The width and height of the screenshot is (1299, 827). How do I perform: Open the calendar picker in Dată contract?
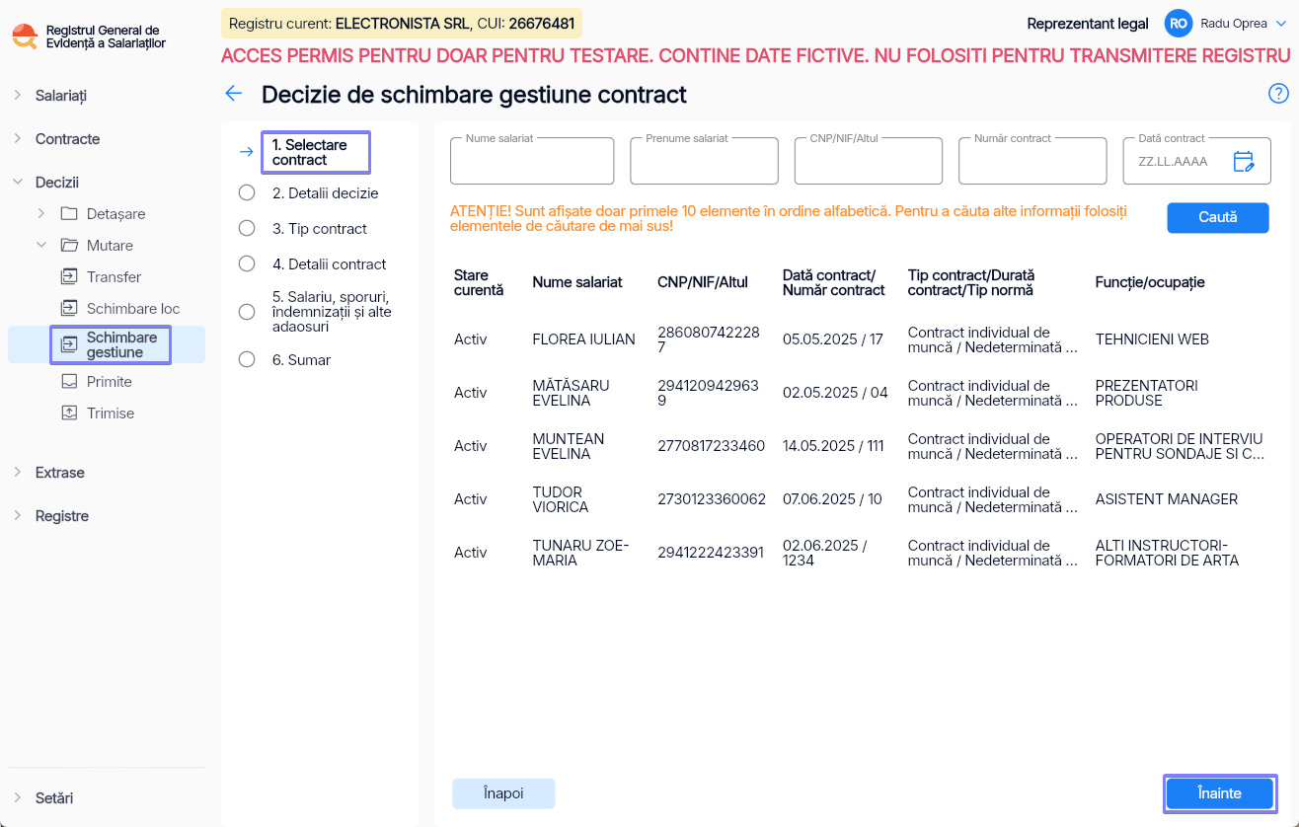point(1244,161)
